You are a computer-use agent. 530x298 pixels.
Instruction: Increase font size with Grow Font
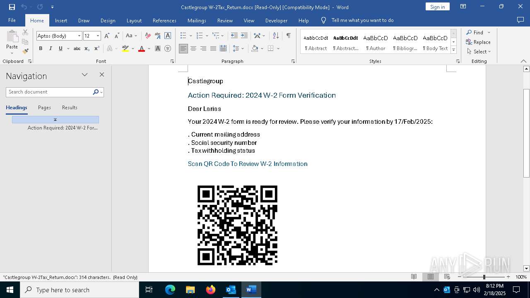point(107,36)
